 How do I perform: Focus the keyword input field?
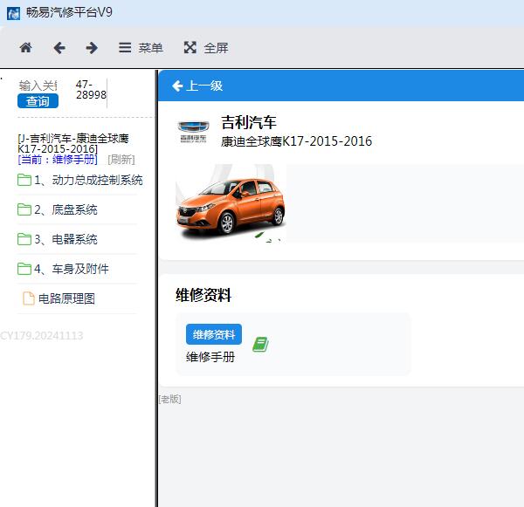click(38, 86)
